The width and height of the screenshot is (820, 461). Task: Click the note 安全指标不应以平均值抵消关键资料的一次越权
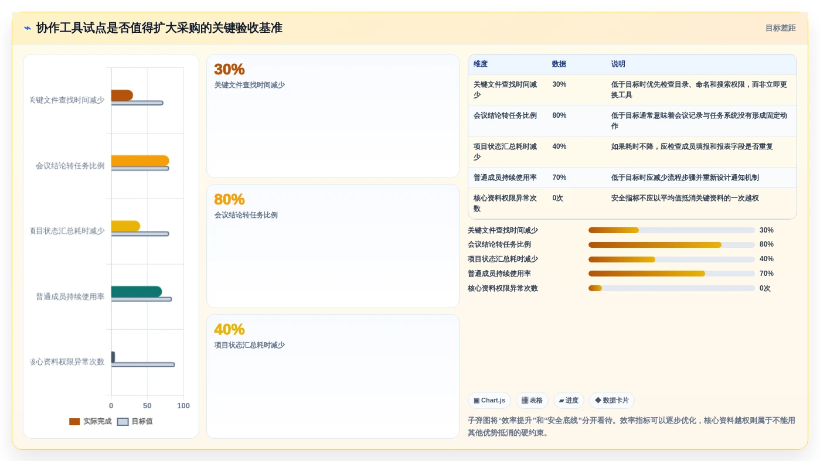point(685,199)
